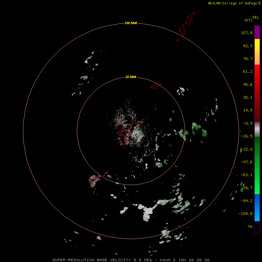Click the -78.7 legend value
The width and height of the screenshot is (262, 262).
(247, 188)
